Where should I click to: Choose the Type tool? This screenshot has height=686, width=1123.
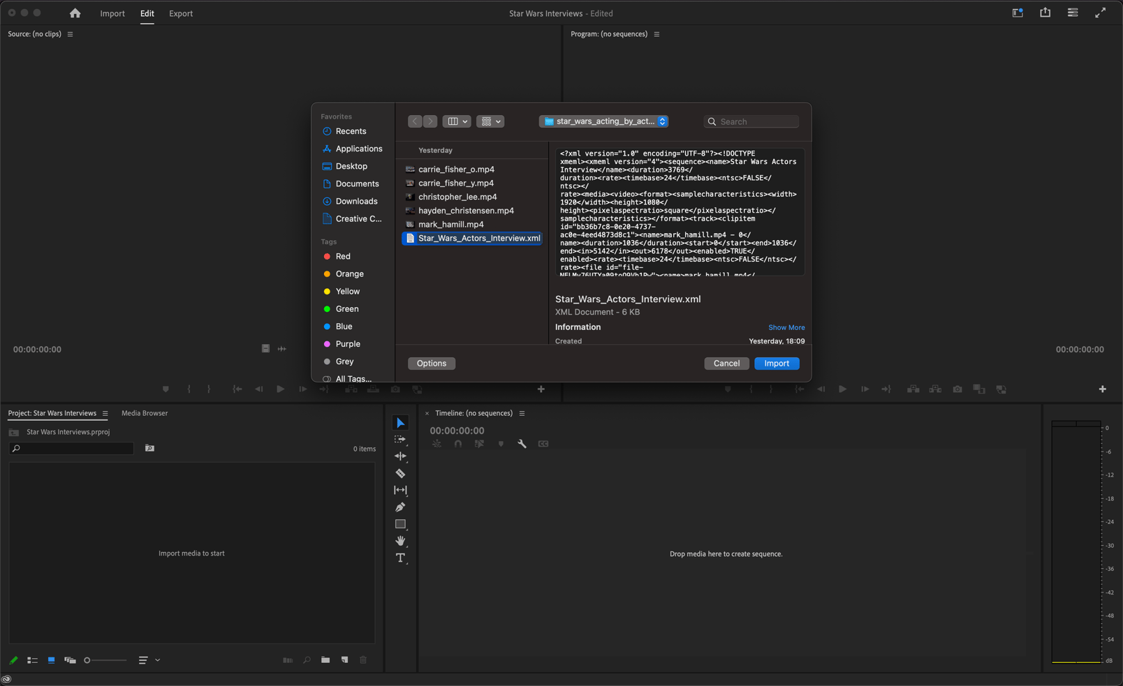pos(400,558)
